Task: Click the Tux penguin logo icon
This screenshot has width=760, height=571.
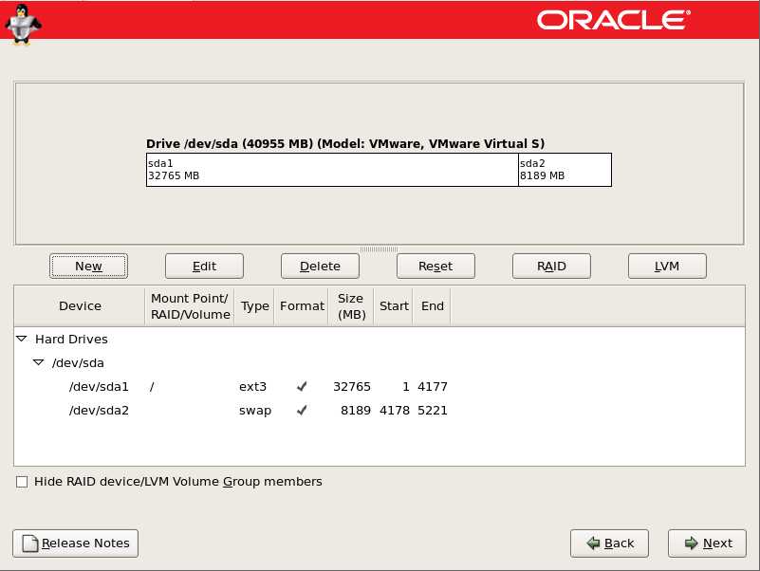Action: 22,25
